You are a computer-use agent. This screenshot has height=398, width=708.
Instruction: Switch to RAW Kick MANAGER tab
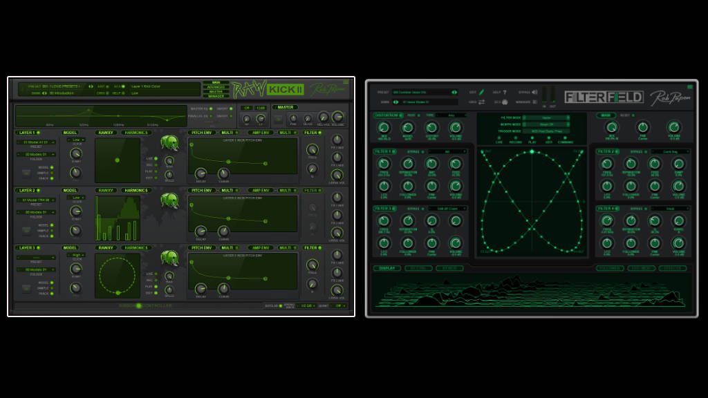[x=216, y=96]
